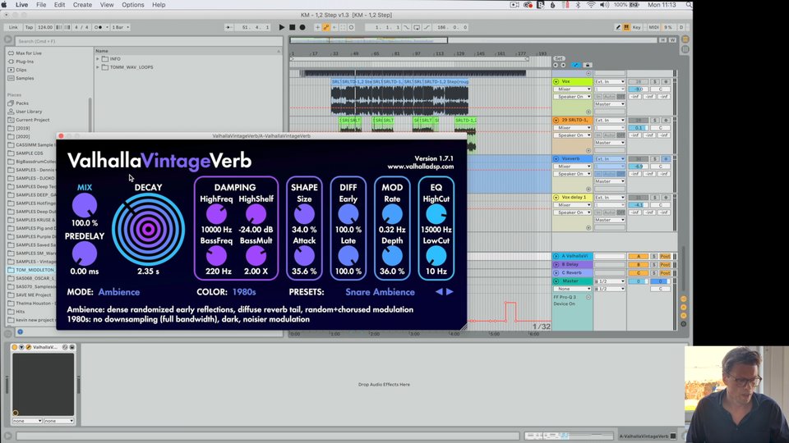Screen dimensions: 789x443
Task: Open Snare Ambience preset menu
Action: [380, 292]
